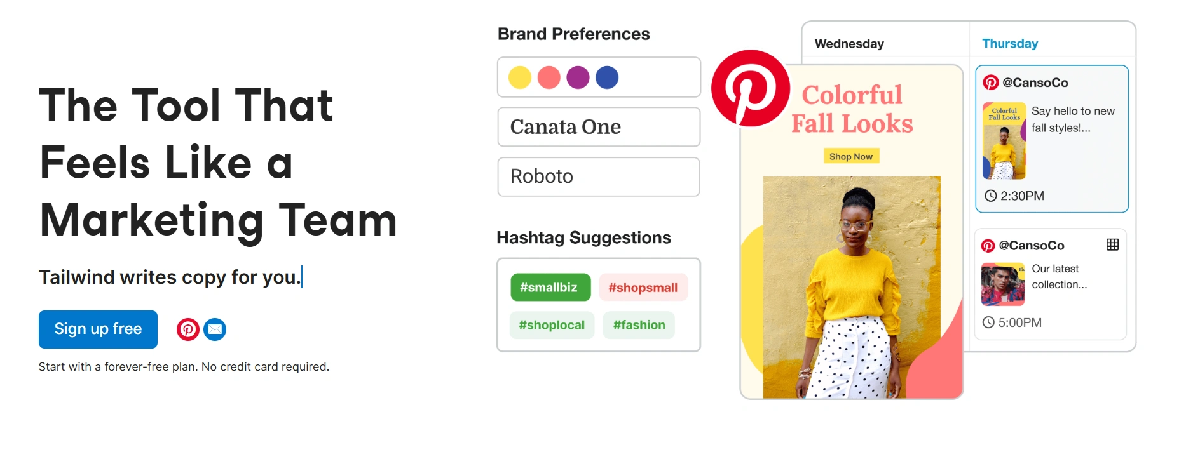The width and height of the screenshot is (1186, 452).
Task: Open the Roboto font field
Action: [x=599, y=176]
